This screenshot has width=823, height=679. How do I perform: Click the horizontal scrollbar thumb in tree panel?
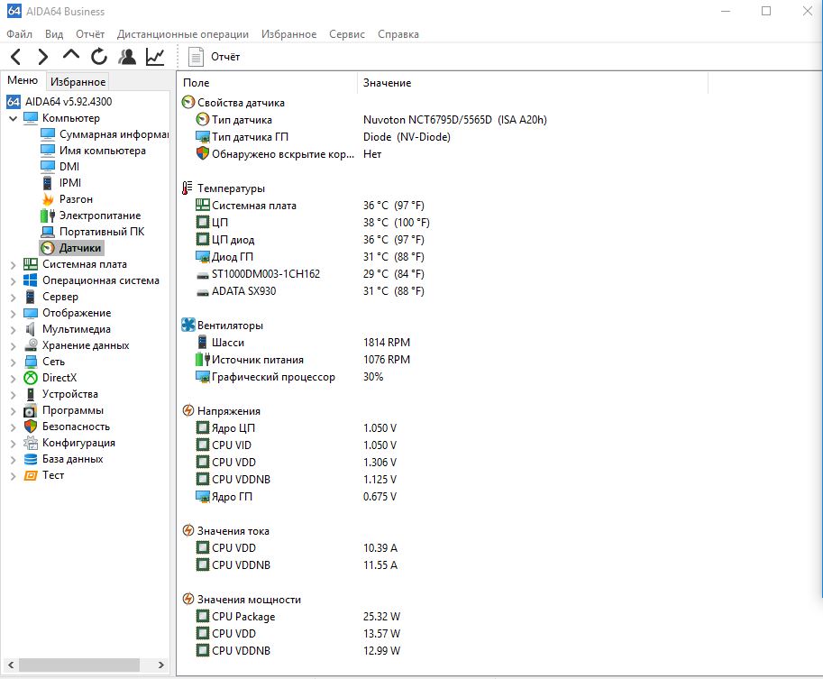point(79,665)
